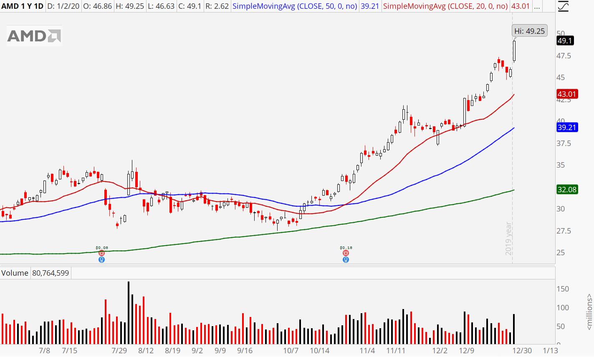Click the AMD company logo on the chart
Image resolution: width=594 pixels, height=357 pixels.
coord(34,36)
